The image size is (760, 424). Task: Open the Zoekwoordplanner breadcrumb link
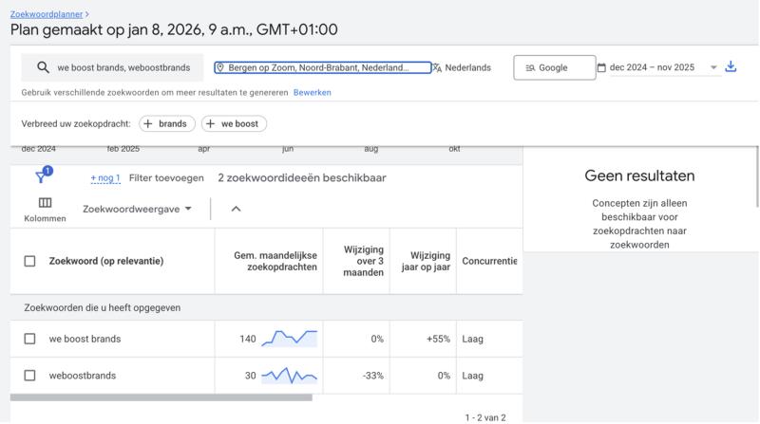click(x=47, y=14)
